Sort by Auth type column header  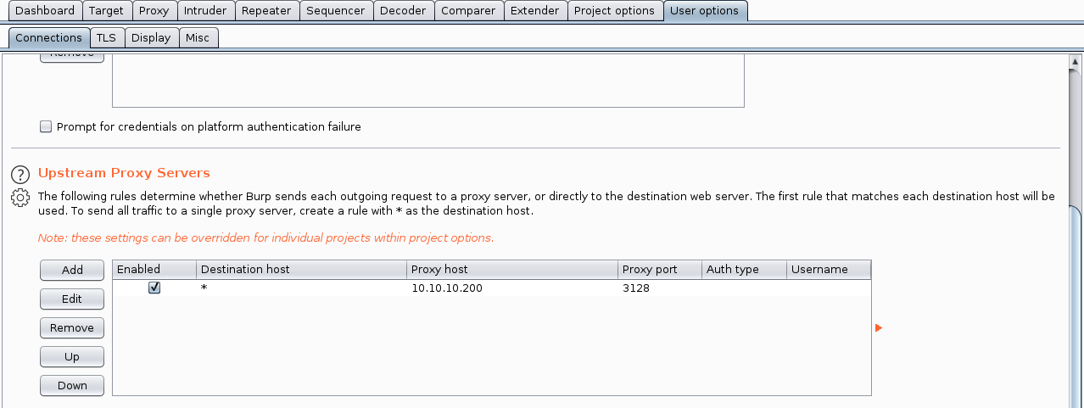pos(744,270)
